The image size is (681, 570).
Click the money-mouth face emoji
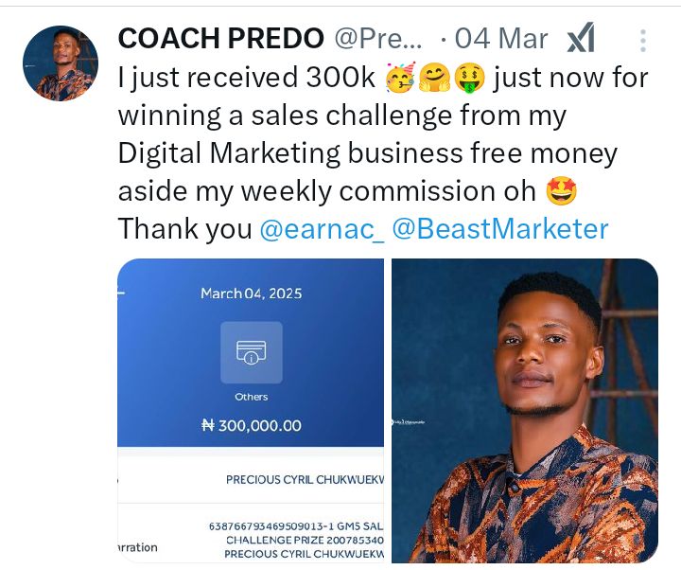(x=469, y=78)
